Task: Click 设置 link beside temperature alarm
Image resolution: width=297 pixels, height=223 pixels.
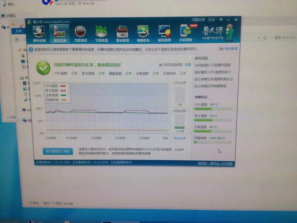Action: point(187,65)
